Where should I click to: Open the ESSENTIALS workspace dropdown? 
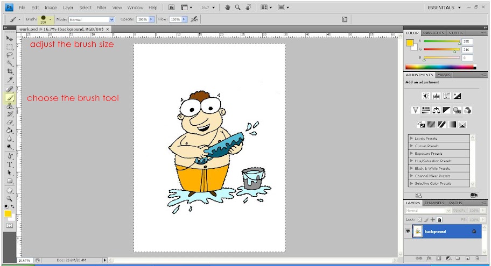444,8
